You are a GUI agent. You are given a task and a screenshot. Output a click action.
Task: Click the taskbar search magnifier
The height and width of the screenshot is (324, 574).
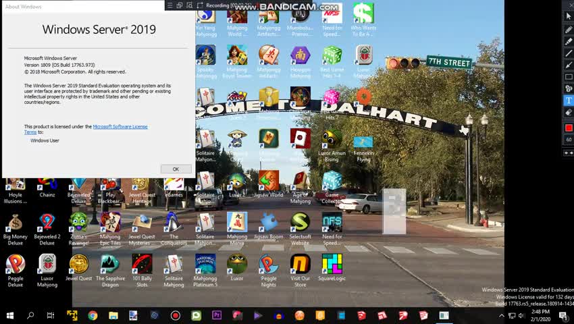coord(30,315)
